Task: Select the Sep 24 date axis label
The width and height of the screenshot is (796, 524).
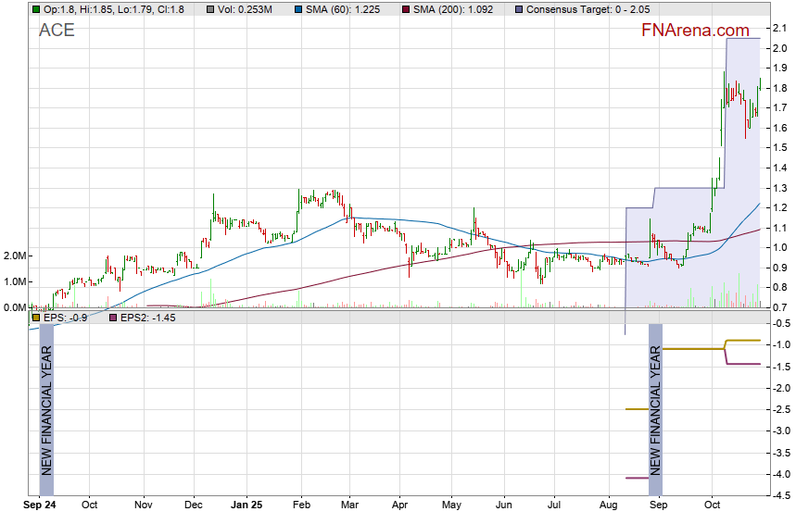Action: (40, 506)
